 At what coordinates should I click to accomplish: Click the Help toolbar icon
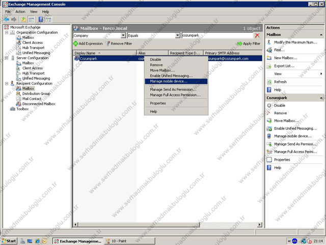41,19
